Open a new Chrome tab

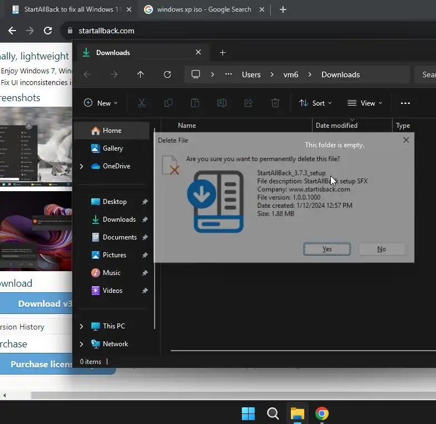283,9
